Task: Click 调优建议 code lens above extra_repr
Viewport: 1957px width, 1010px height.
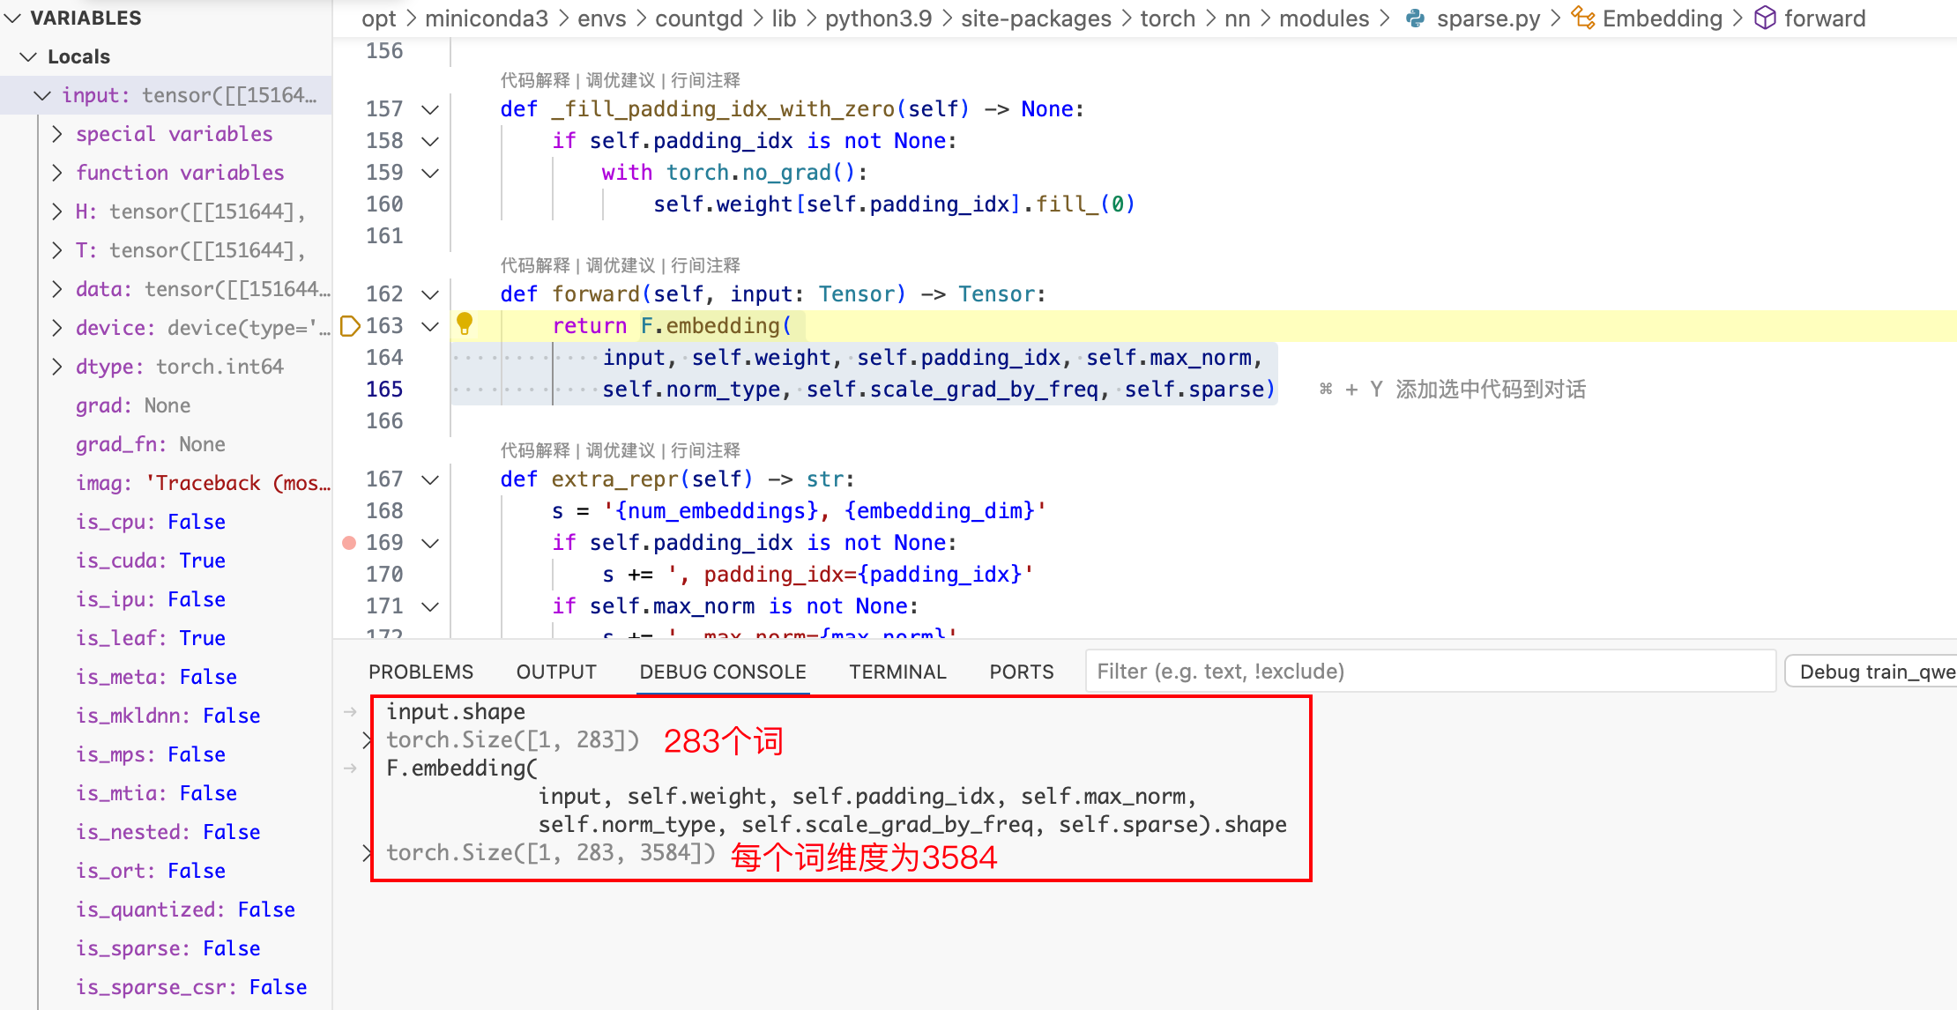Action: [621, 450]
